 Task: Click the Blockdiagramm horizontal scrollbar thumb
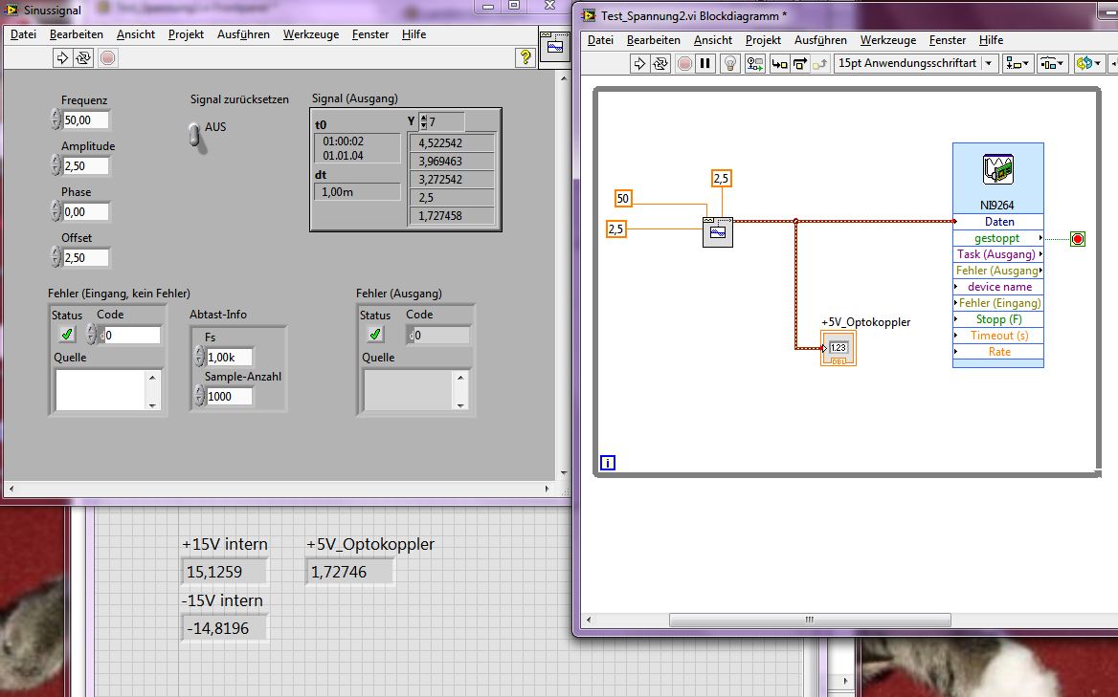(x=808, y=620)
